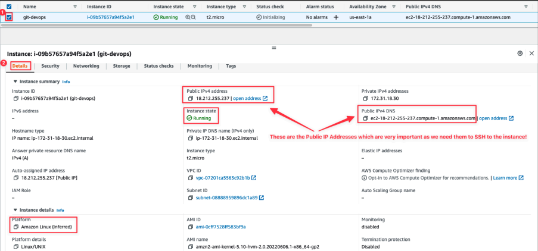Switch to the Security tab
This screenshot has width=538, height=251.
click(51, 66)
